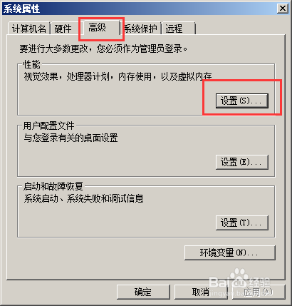292x306 pixels.
Task: Click the 应用(A) button
Action: (259, 292)
